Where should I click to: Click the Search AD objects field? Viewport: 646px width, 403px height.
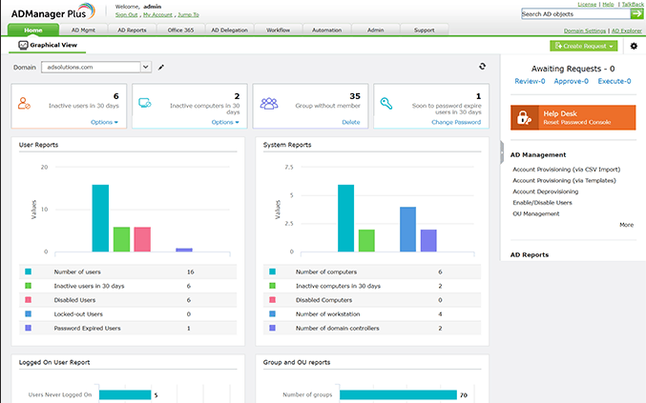[x=575, y=14]
